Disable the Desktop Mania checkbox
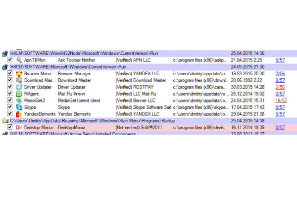Image resolution: width=297 pixels, height=200 pixels. click(10, 127)
